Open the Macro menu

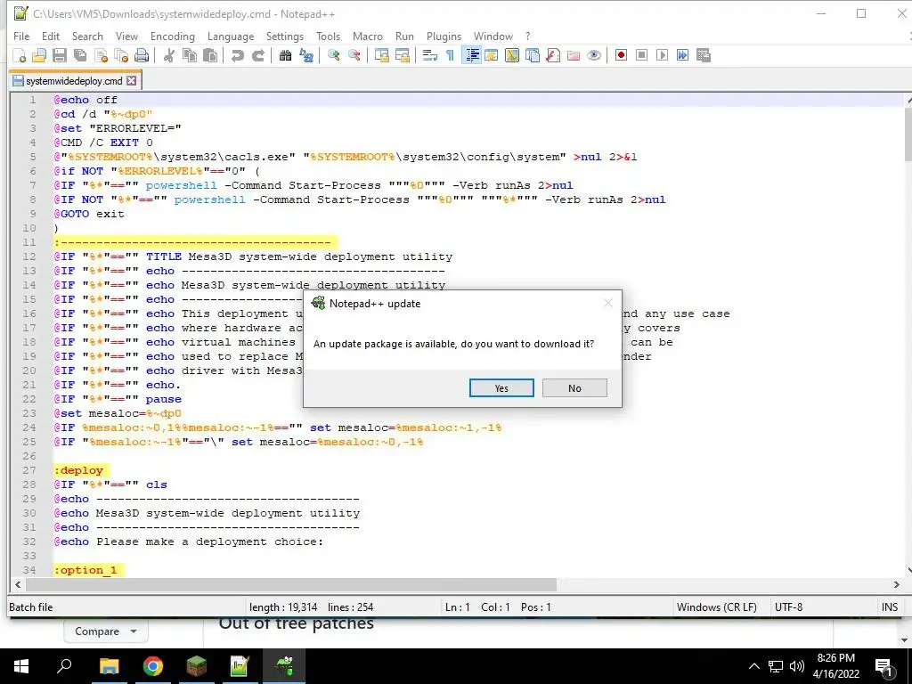click(368, 36)
